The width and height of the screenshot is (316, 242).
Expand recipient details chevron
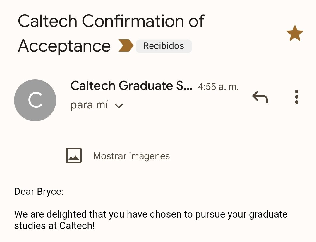click(x=118, y=106)
